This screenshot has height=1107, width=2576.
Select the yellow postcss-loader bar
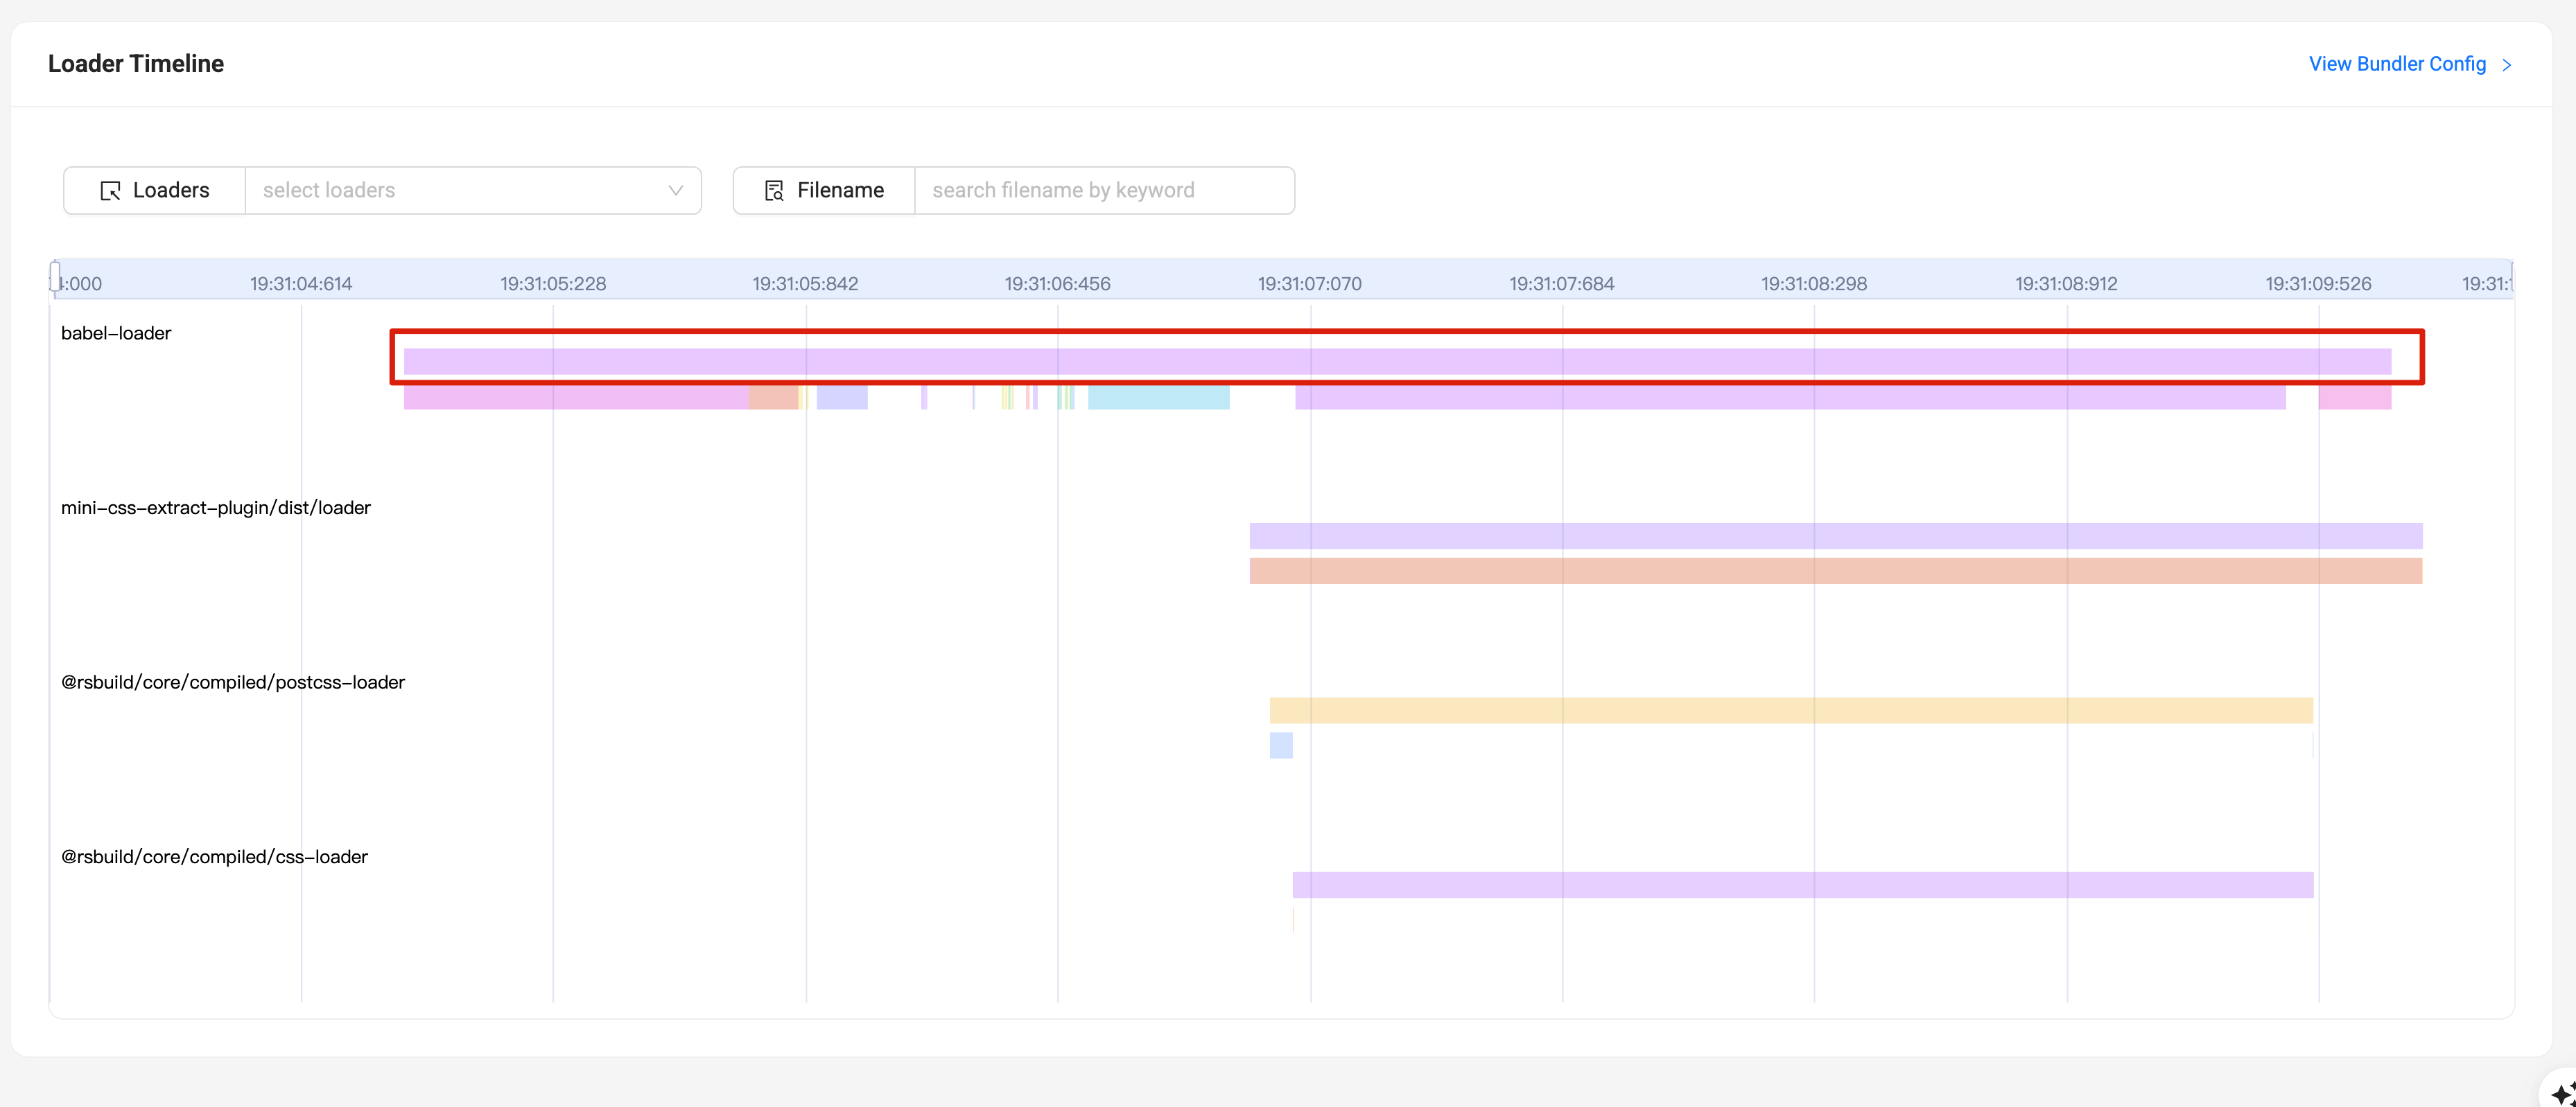(x=1791, y=710)
